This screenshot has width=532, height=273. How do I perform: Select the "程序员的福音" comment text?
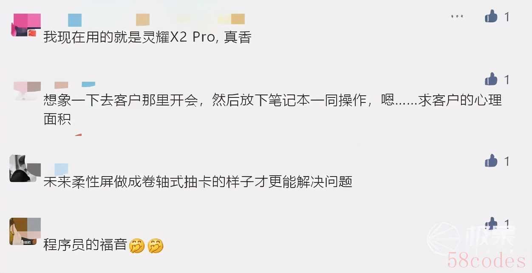pyautogui.click(x=85, y=245)
